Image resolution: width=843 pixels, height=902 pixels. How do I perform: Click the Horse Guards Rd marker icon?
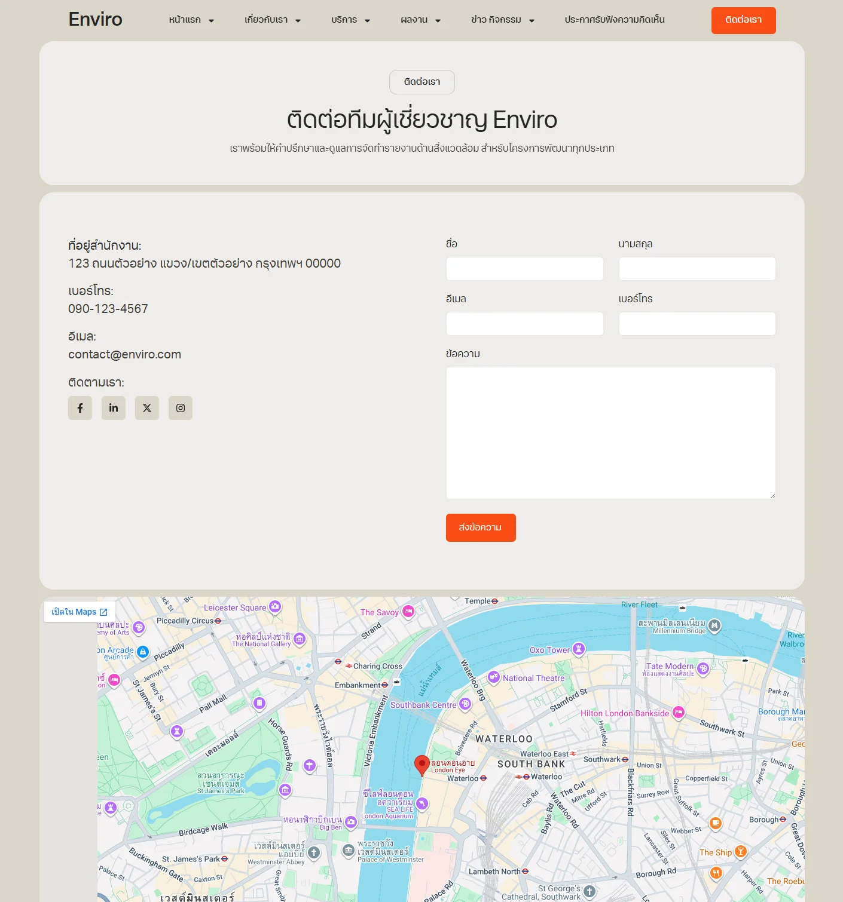309,765
